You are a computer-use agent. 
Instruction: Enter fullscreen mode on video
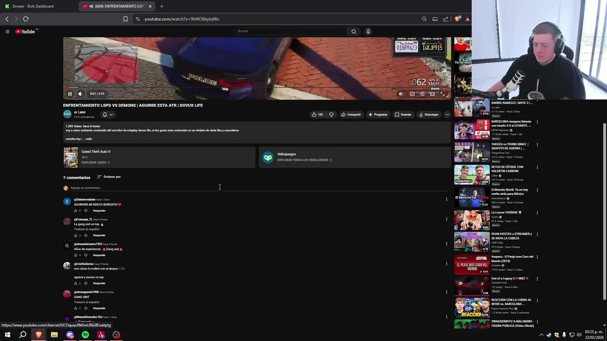tap(443, 94)
